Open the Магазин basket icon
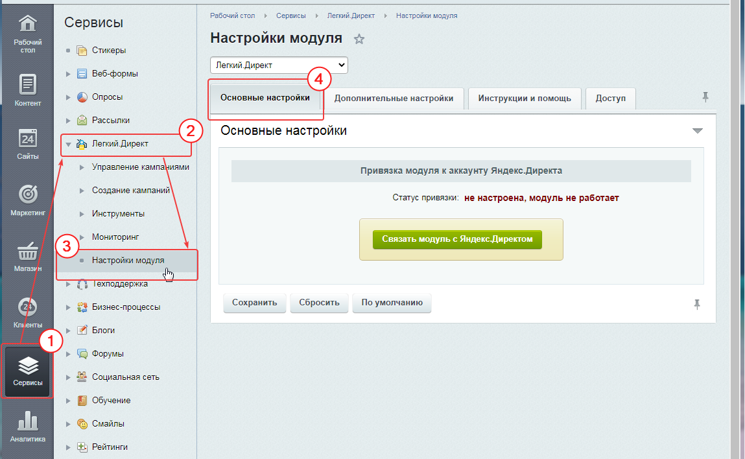 [28, 252]
